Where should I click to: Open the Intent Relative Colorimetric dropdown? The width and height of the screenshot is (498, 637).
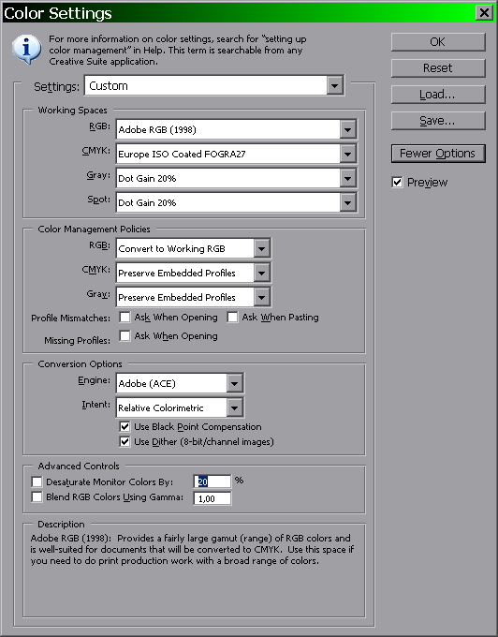coord(180,407)
